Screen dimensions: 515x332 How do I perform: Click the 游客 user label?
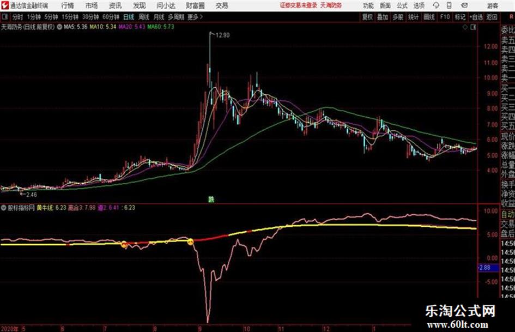(492, 5)
